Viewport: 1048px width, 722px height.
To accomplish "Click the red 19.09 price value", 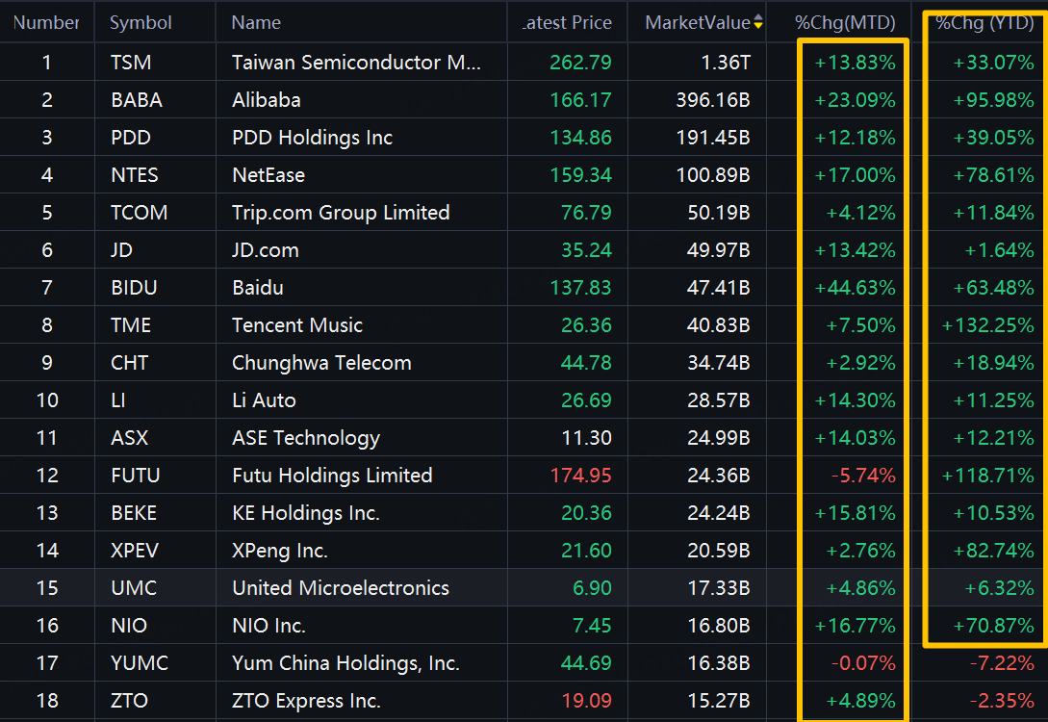I will (586, 700).
